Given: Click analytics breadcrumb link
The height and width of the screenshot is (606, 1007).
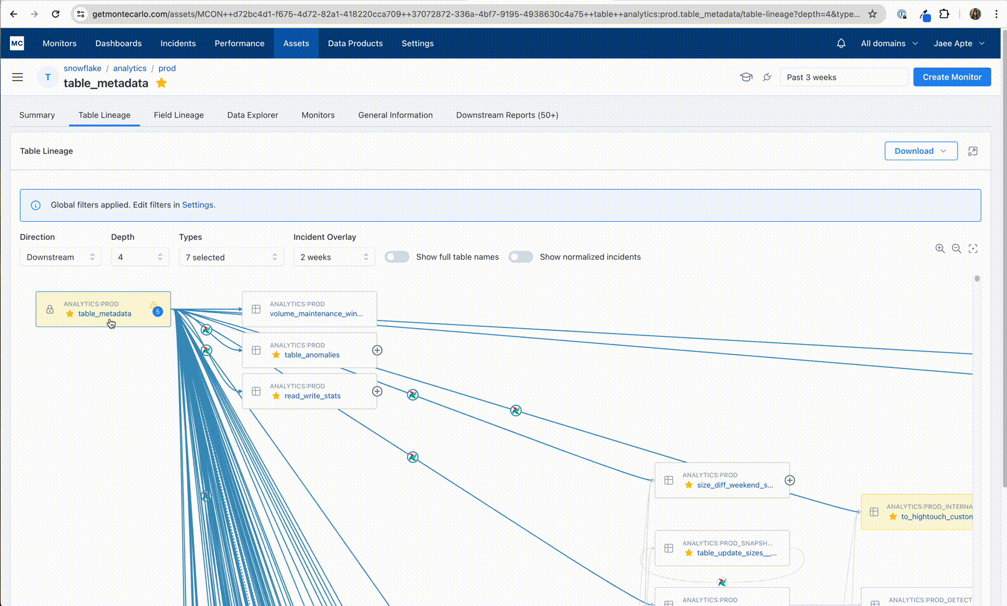Looking at the screenshot, I should coord(130,68).
